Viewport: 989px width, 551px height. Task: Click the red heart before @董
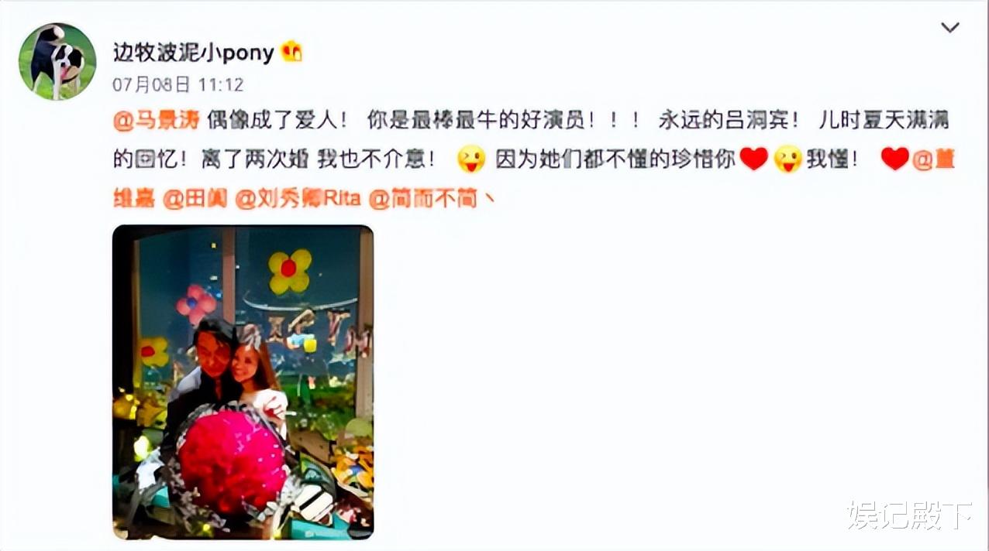pos(895,159)
